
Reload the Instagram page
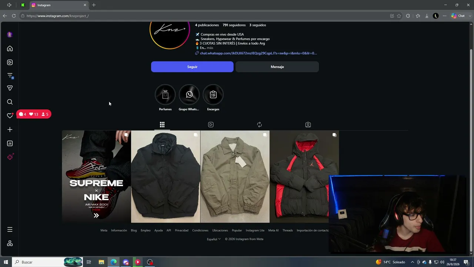pos(14,16)
